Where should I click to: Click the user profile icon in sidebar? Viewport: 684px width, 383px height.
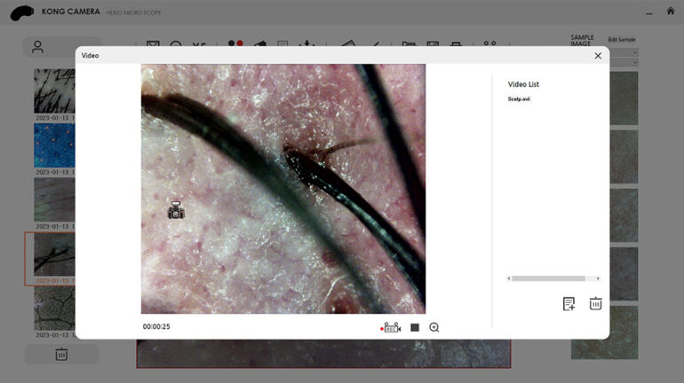[x=37, y=47]
